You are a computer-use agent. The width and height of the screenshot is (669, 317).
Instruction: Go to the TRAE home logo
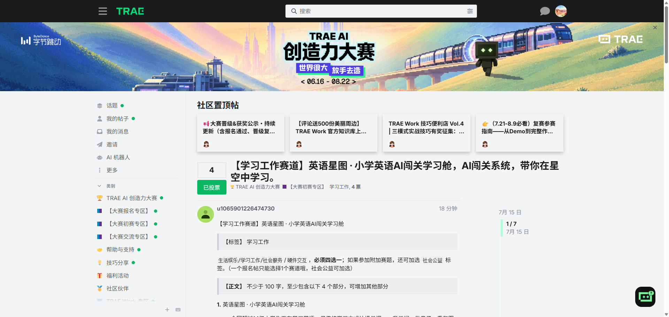click(130, 11)
